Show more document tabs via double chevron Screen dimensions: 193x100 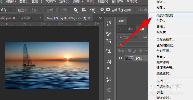coord(100,18)
